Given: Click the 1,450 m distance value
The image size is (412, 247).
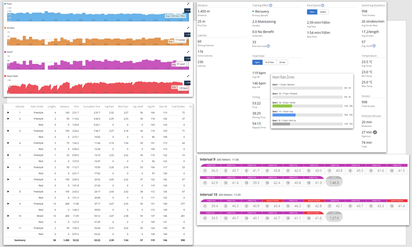Looking at the screenshot, I should point(204,11).
